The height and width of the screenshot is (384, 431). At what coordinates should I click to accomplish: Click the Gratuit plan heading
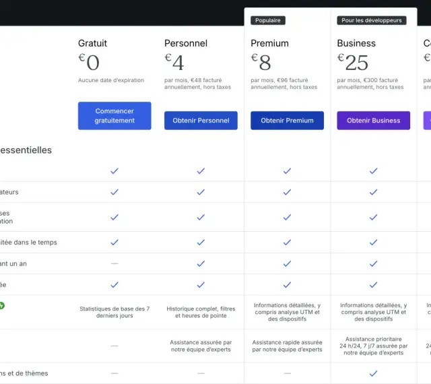92,43
